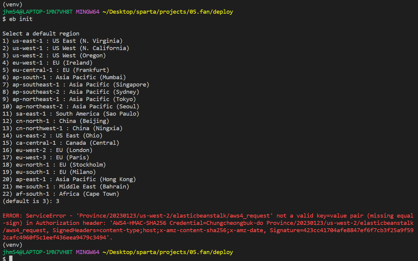
Task: Click the MINGW64 label in the top prompt
Action: (x=87, y=12)
